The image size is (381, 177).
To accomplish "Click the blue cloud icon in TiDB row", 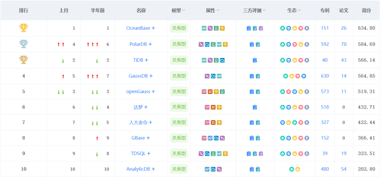I will [222, 60].
